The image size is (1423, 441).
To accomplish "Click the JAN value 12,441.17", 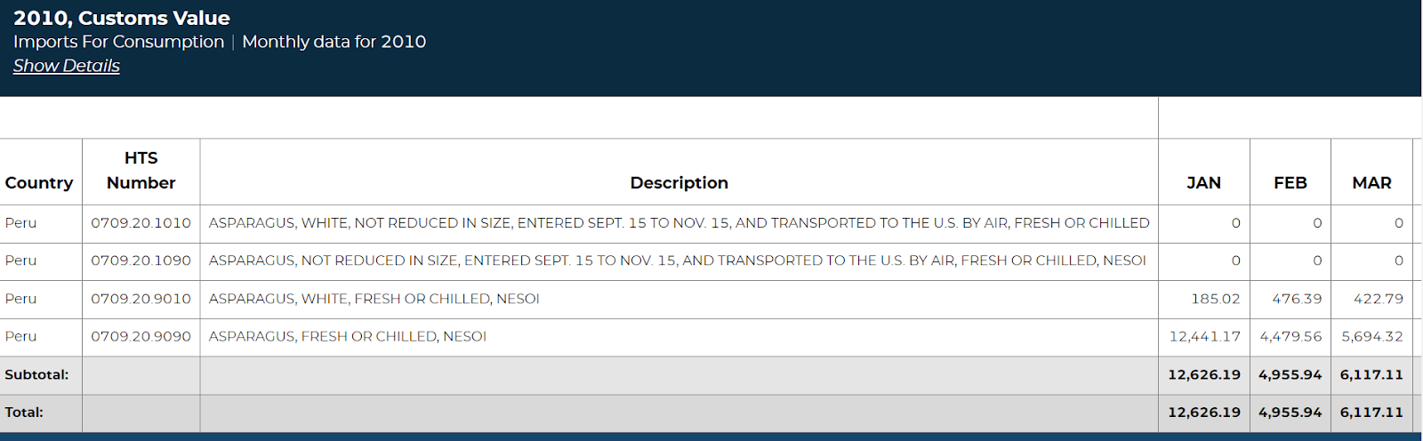I will click(x=1204, y=337).
